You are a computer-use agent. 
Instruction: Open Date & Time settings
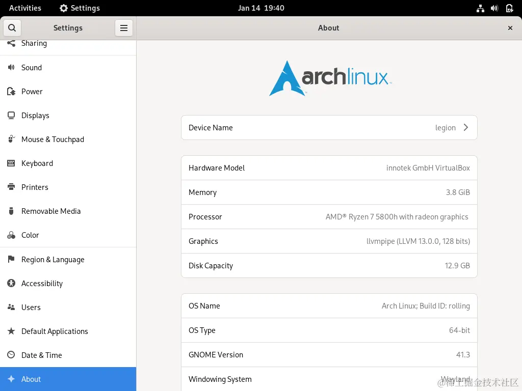42,355
